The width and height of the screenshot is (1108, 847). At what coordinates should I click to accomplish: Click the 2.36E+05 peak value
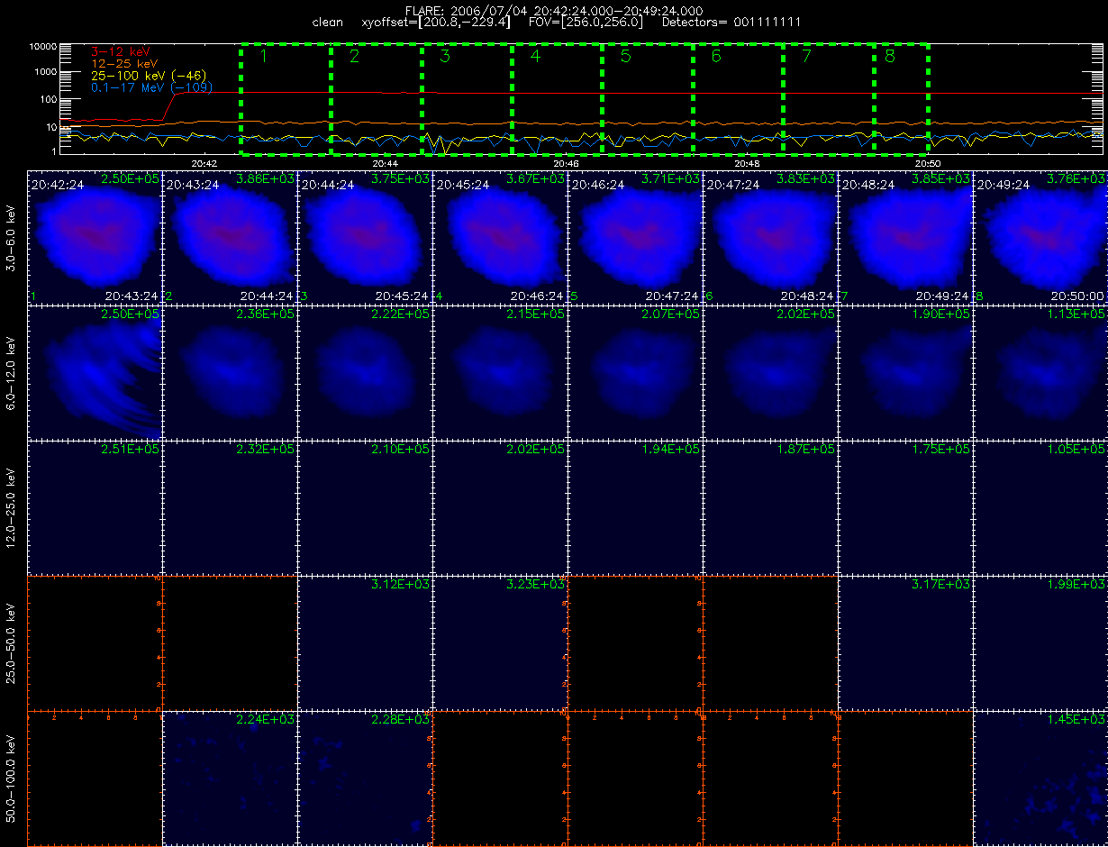tap(266, 314)
